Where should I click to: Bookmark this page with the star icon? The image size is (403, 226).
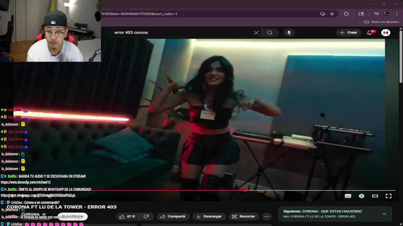click(x=332, y=14)
